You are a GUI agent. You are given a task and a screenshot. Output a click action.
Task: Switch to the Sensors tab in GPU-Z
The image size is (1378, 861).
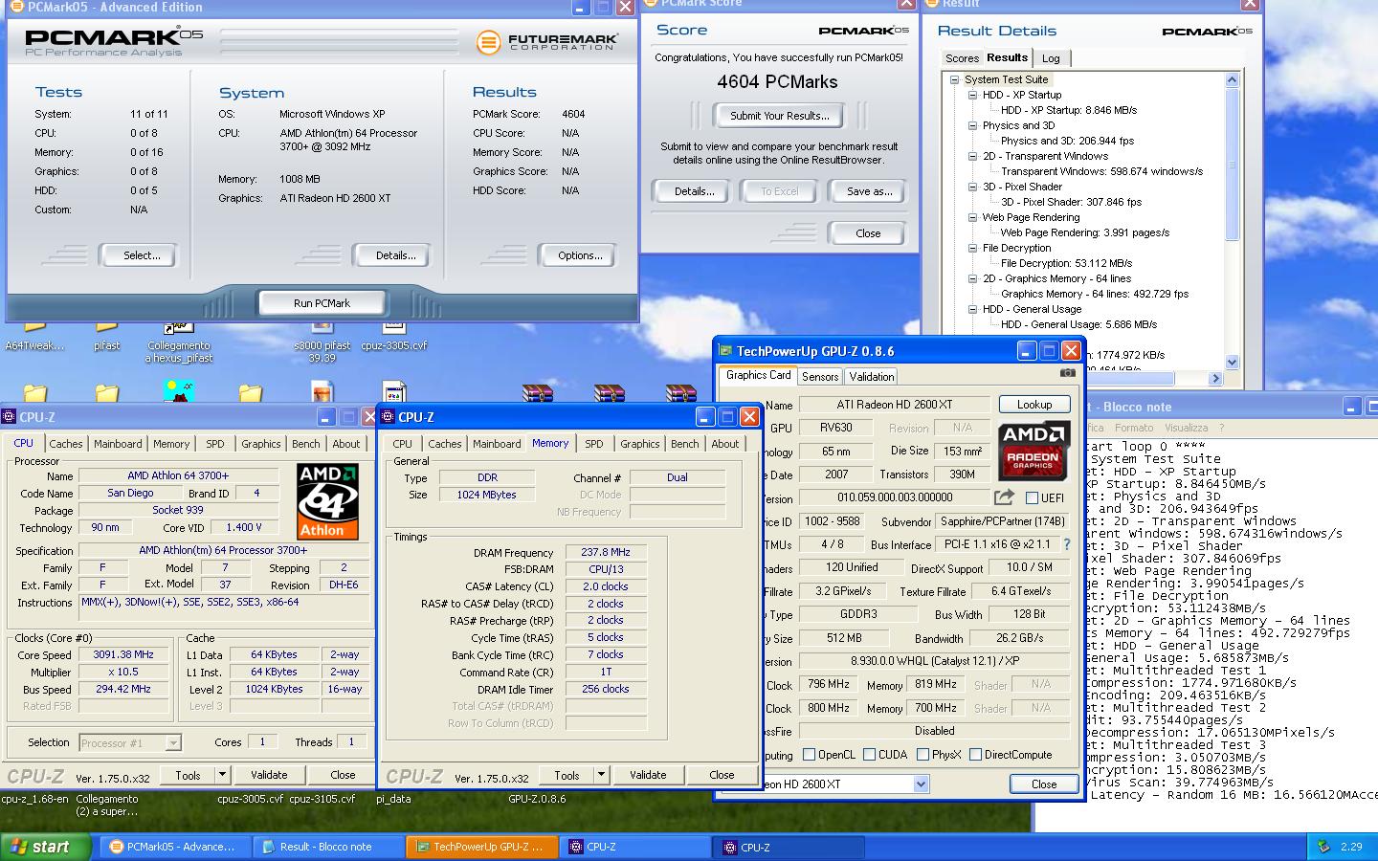pyautogui.click(x=820, y=377)
